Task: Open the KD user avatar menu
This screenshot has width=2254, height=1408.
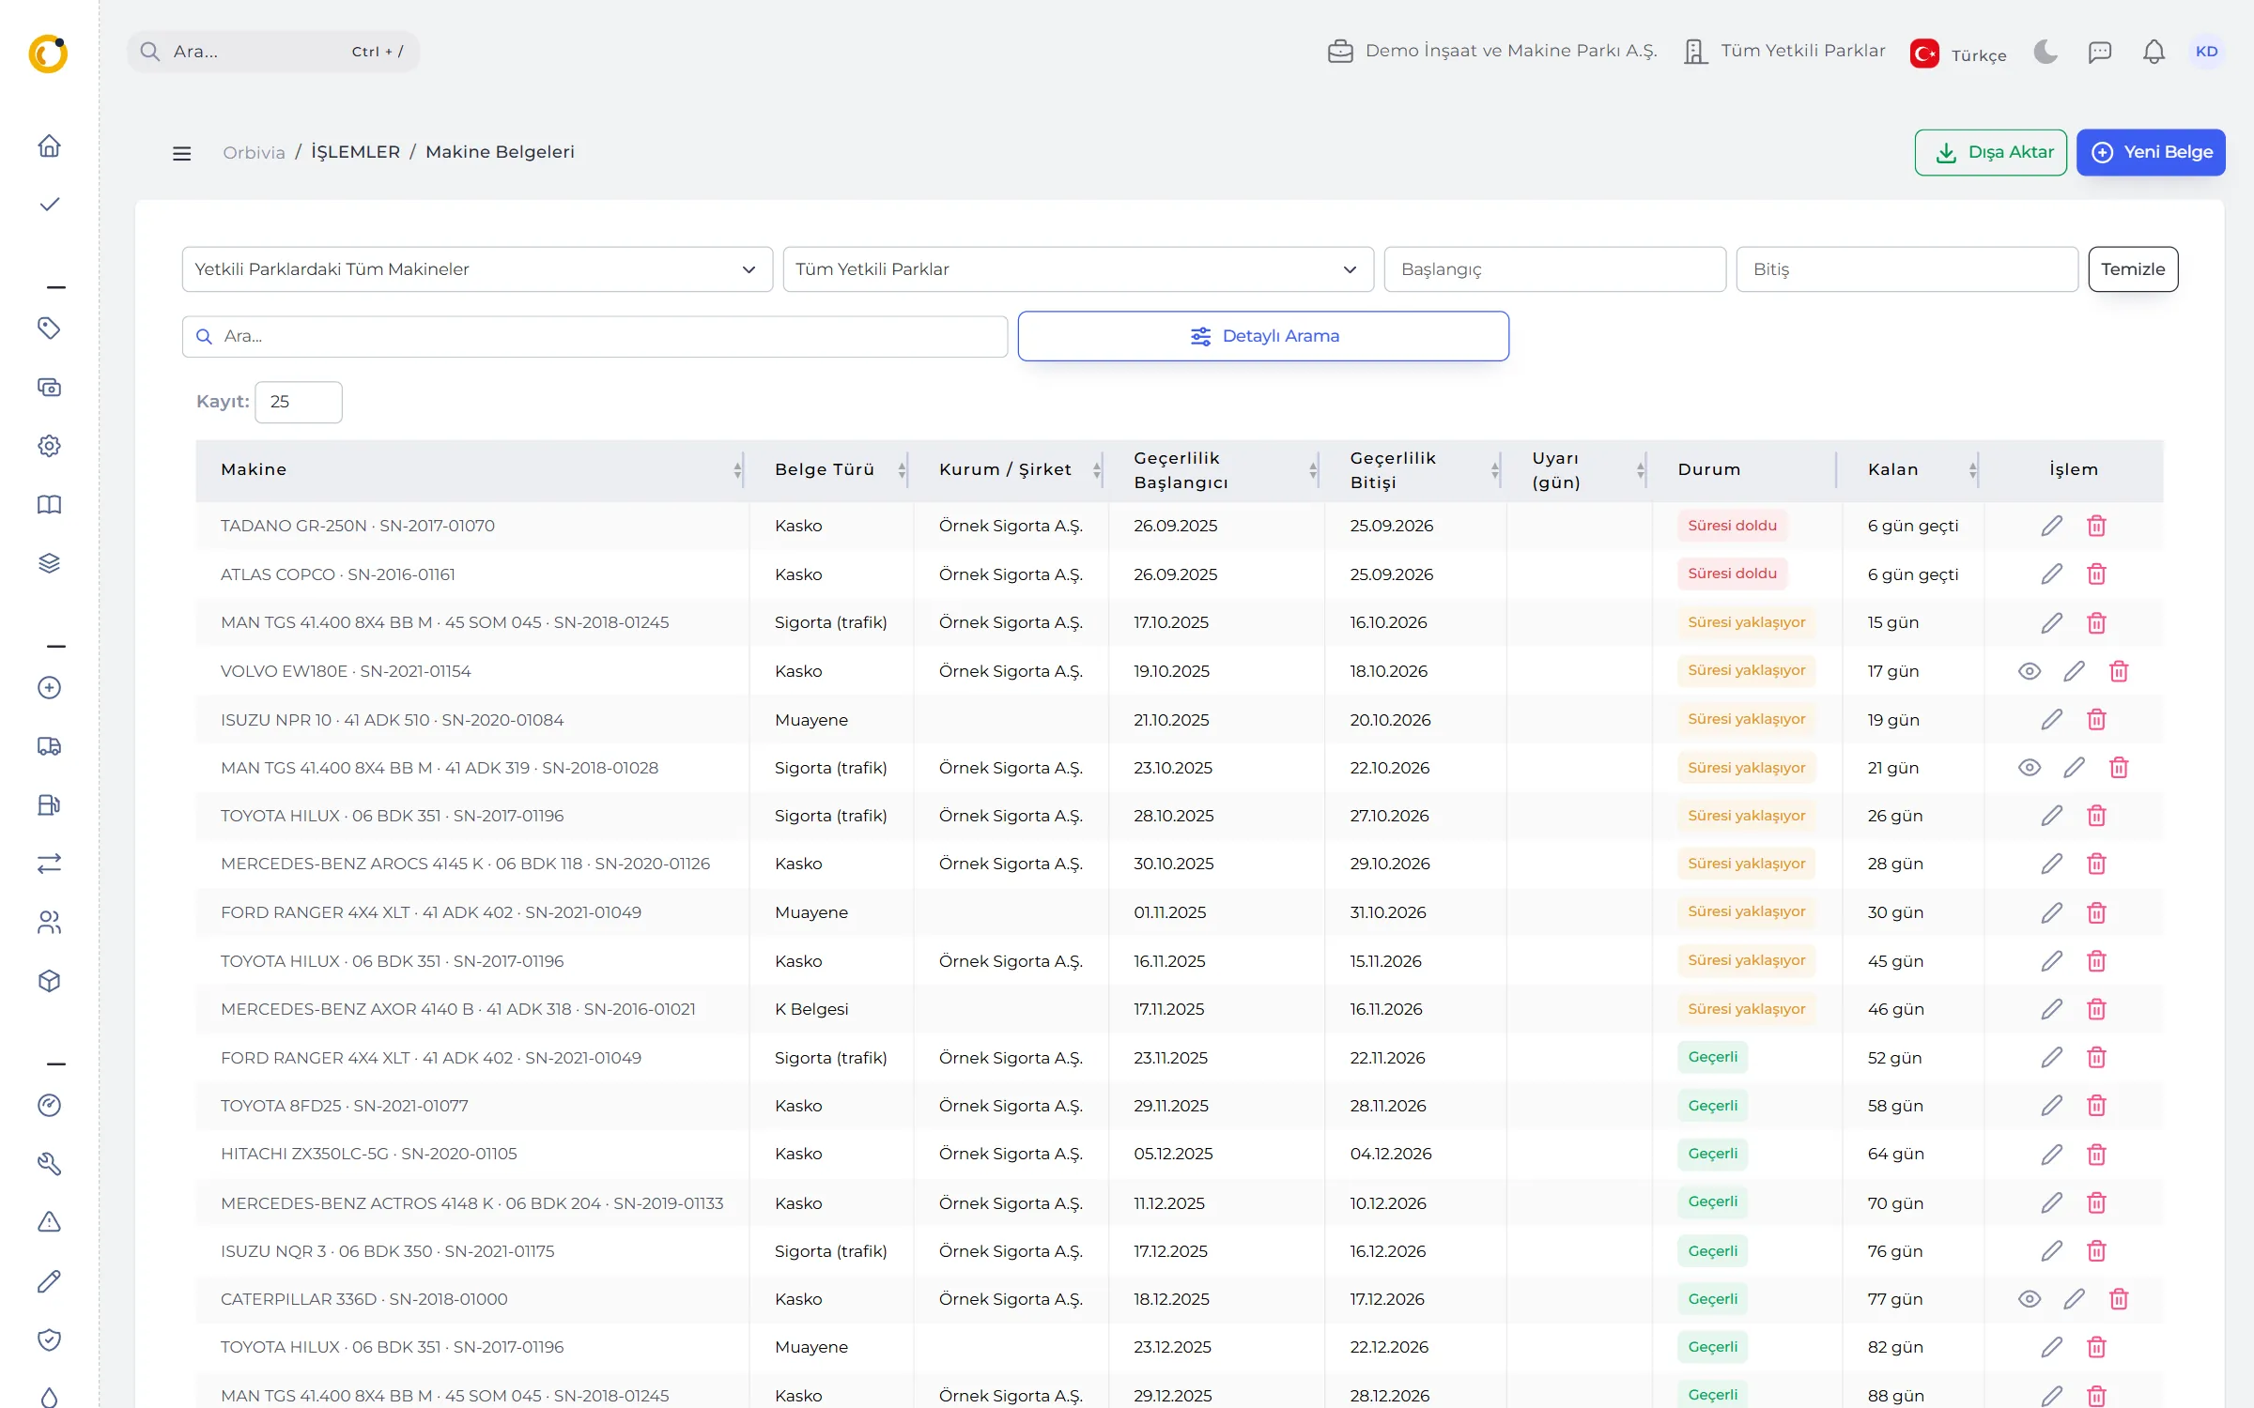Action: click(x=2206, y=52)
